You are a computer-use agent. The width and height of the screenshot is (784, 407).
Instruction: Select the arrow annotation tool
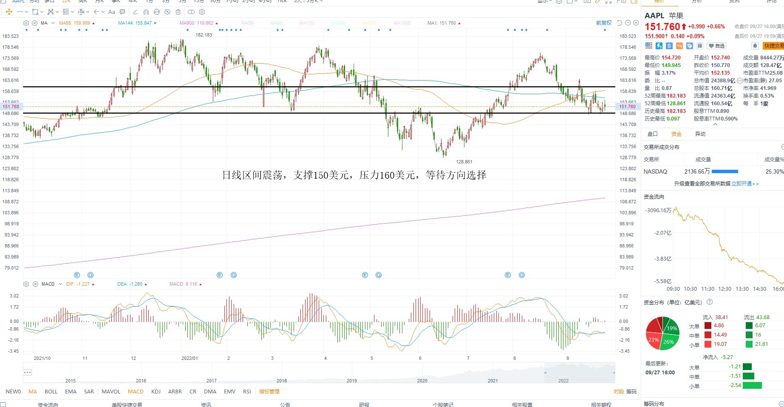[x=96, y=12]
